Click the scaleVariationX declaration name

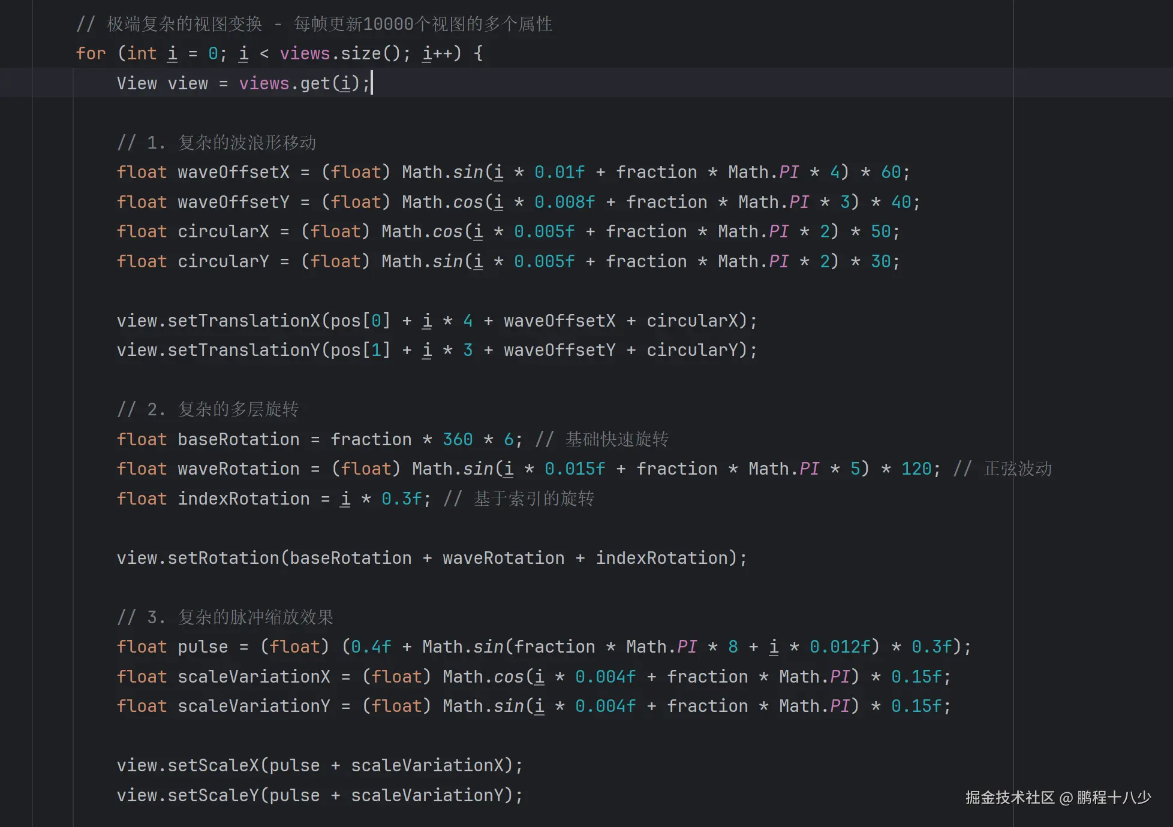tap(254, 677)
